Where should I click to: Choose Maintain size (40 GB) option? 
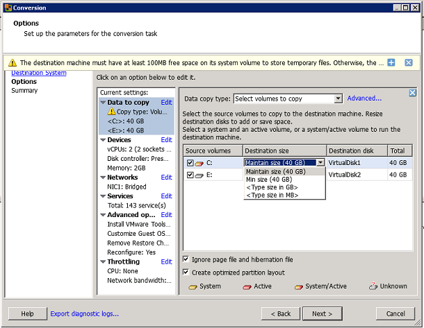(284, 171)
